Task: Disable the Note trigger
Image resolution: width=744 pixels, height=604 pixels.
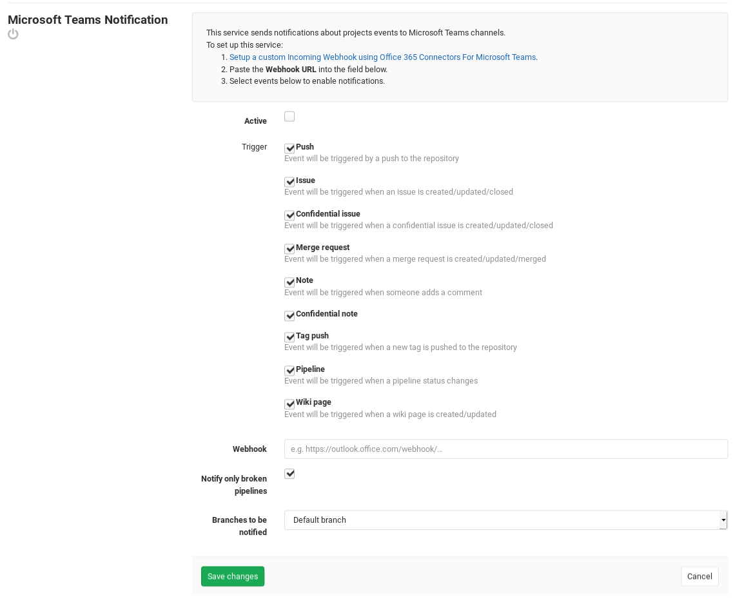Action: point(289,282)
